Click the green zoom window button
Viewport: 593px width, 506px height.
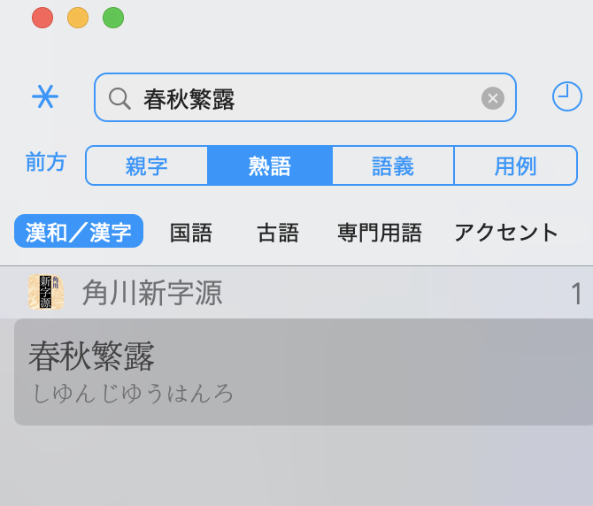[113, 18]
